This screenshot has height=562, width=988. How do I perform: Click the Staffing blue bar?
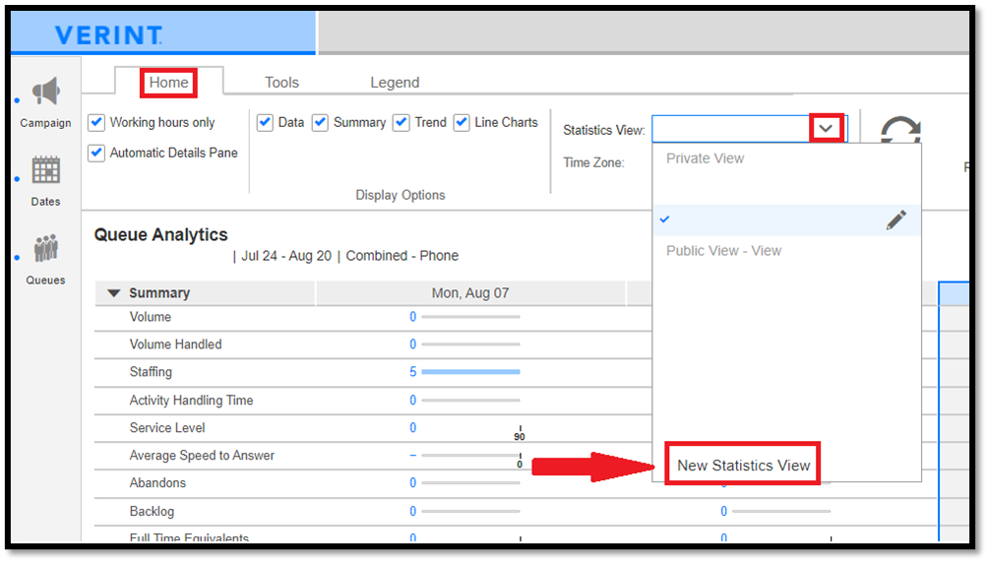tap(470, 372)
